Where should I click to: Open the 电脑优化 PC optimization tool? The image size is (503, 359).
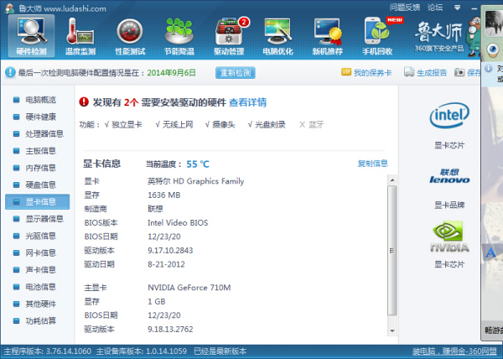coord(277,36)
